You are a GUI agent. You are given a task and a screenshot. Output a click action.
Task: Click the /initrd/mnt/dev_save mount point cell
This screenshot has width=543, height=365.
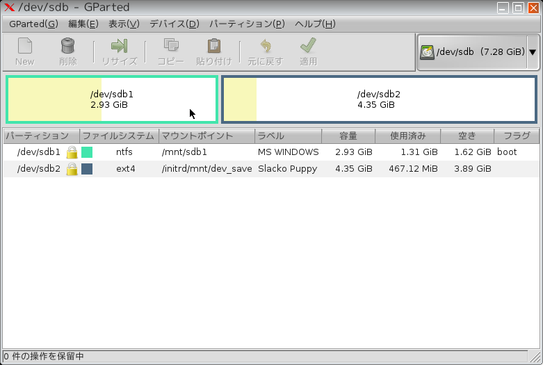click(206, 169)
